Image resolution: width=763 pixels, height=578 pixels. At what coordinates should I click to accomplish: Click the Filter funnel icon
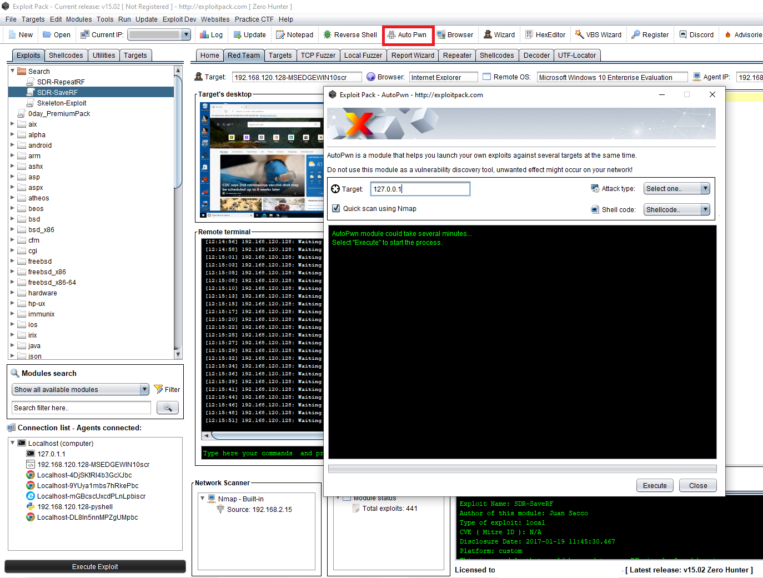(159, 389)
